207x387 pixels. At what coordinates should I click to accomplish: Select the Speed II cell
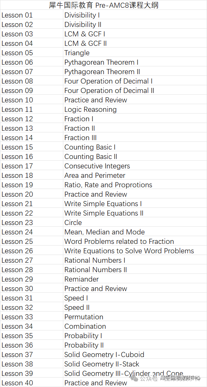coord(135,308)
